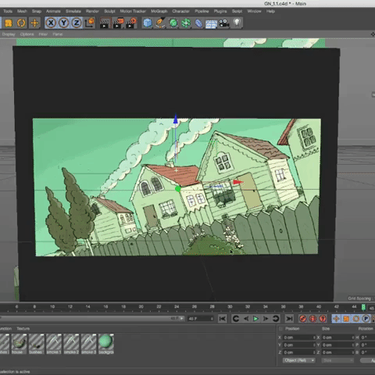The image size is (375, 375).
Task: Select the house material thumbnail
Action: pyautogui.click(x=19, y=345)
